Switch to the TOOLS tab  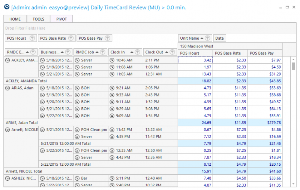click(39, 19)
